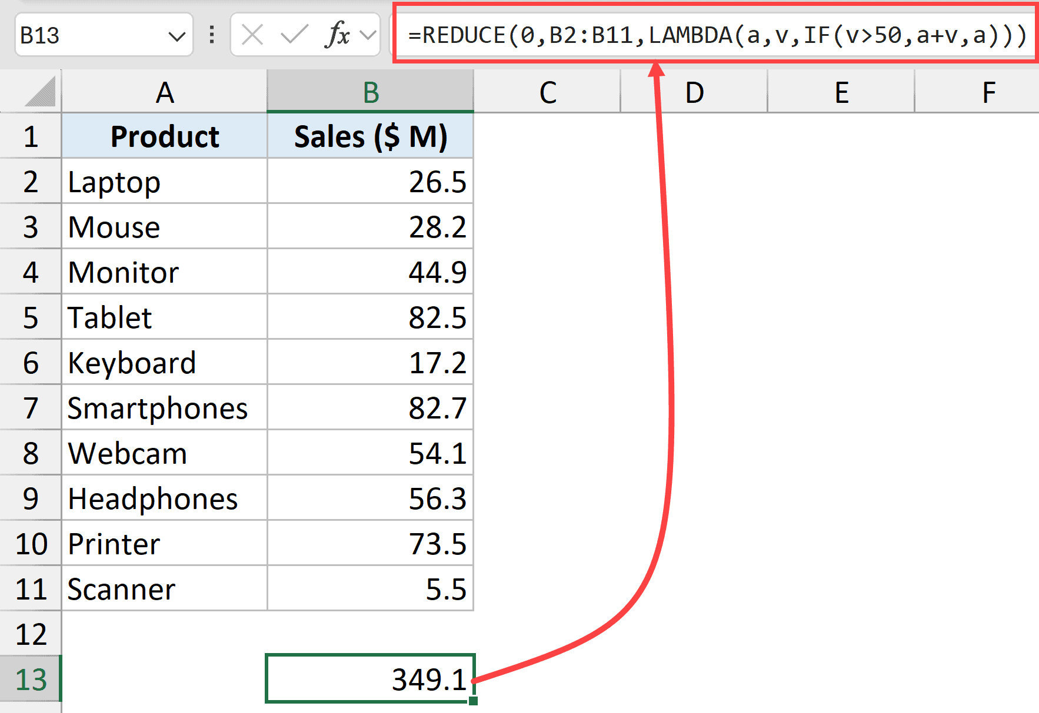Click the vertical dots beside the Name Box
Screen dimensions: 1039x713
(211, 35)
